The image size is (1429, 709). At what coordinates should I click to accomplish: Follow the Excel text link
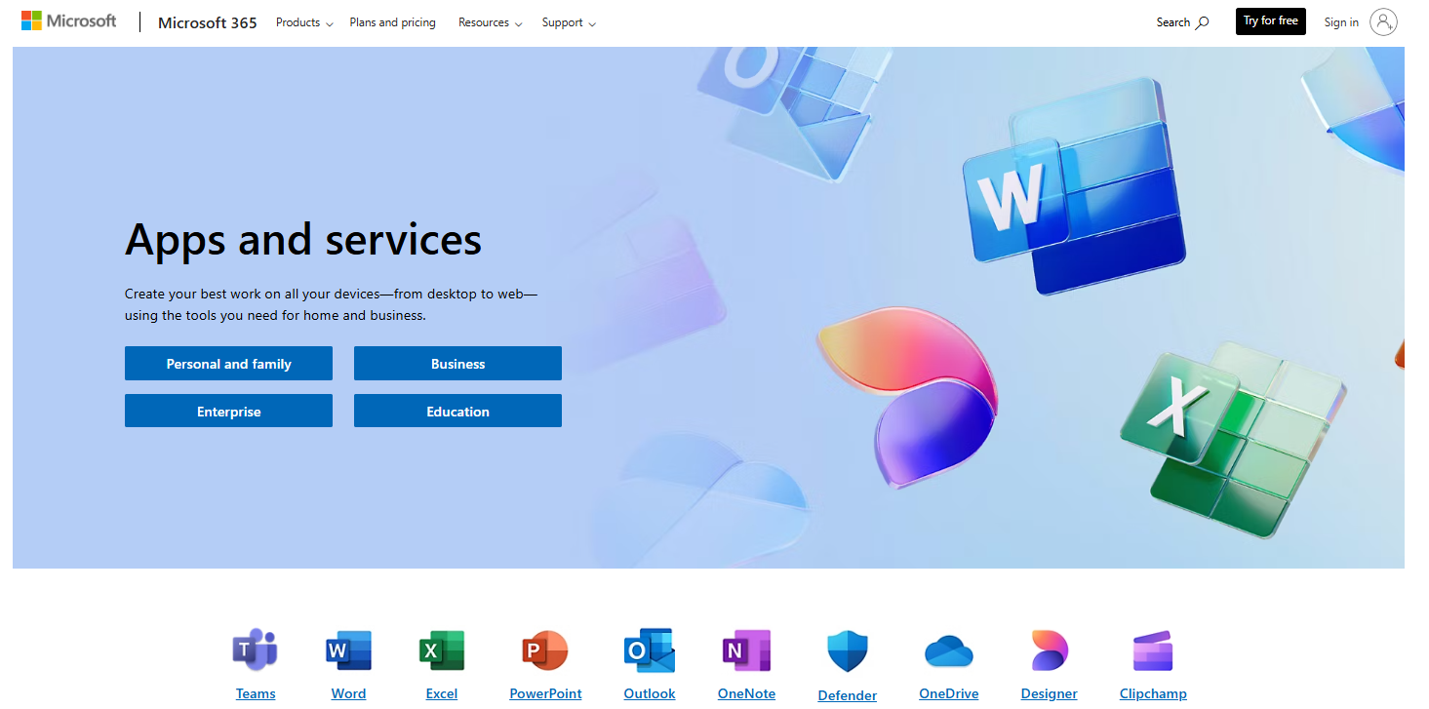pyautogui.click(x=442, y=693)
